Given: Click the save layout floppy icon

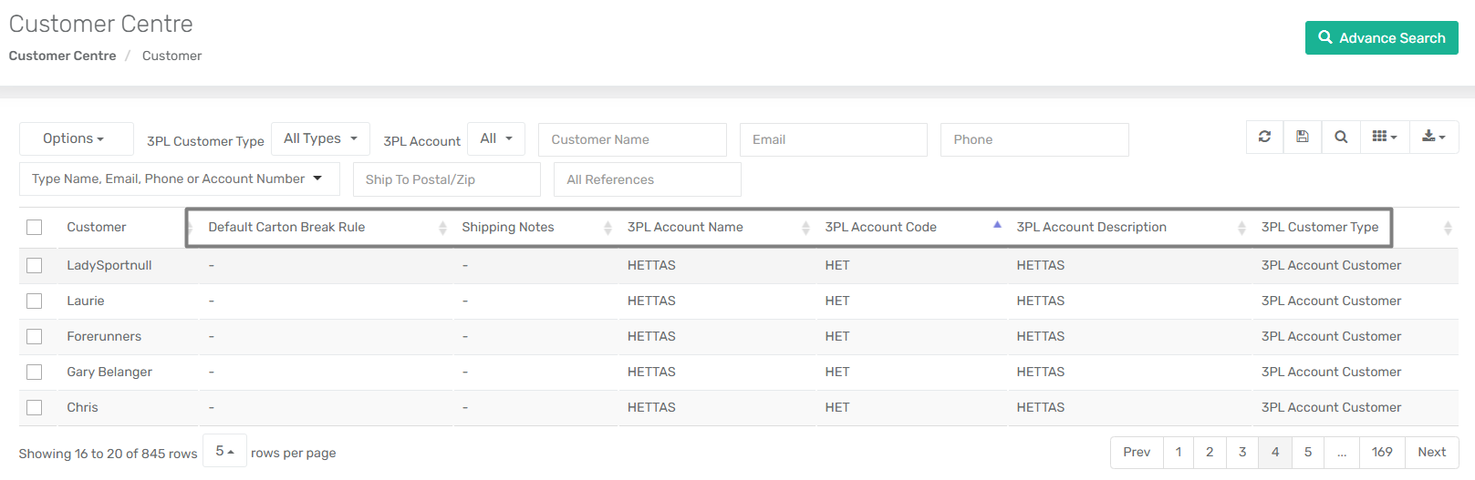Looking at the screenshot, I should tap(1303, 137).
